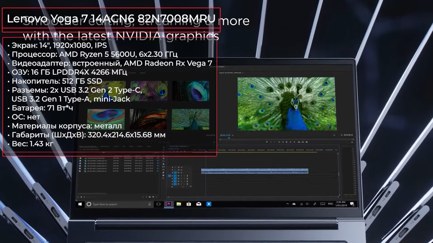Show hidden system tray icons chevron
The width and height of the screenshot is (433, 243).
tap(287, 204)
